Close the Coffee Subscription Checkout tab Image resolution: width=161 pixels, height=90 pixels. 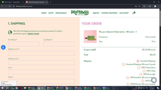click(47, 2)
